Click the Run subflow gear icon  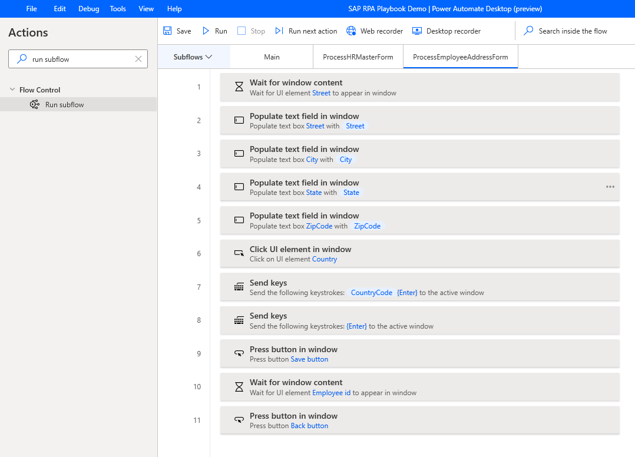point(35,104)
